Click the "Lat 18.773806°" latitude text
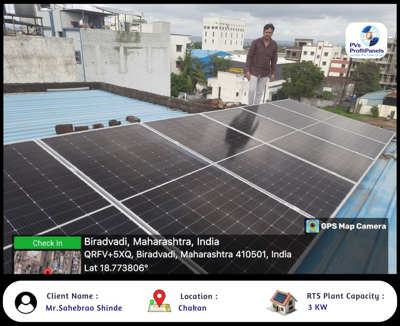 [116, 268]
